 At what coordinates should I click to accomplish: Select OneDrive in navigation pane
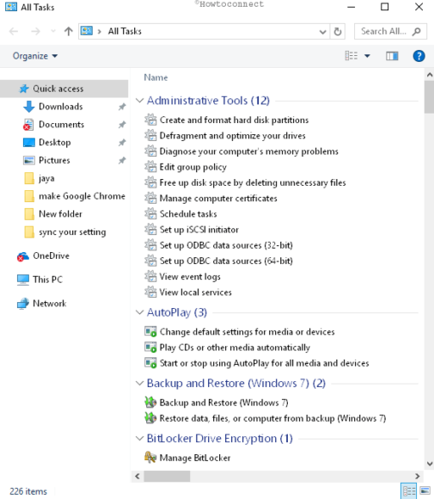(51, 256)
